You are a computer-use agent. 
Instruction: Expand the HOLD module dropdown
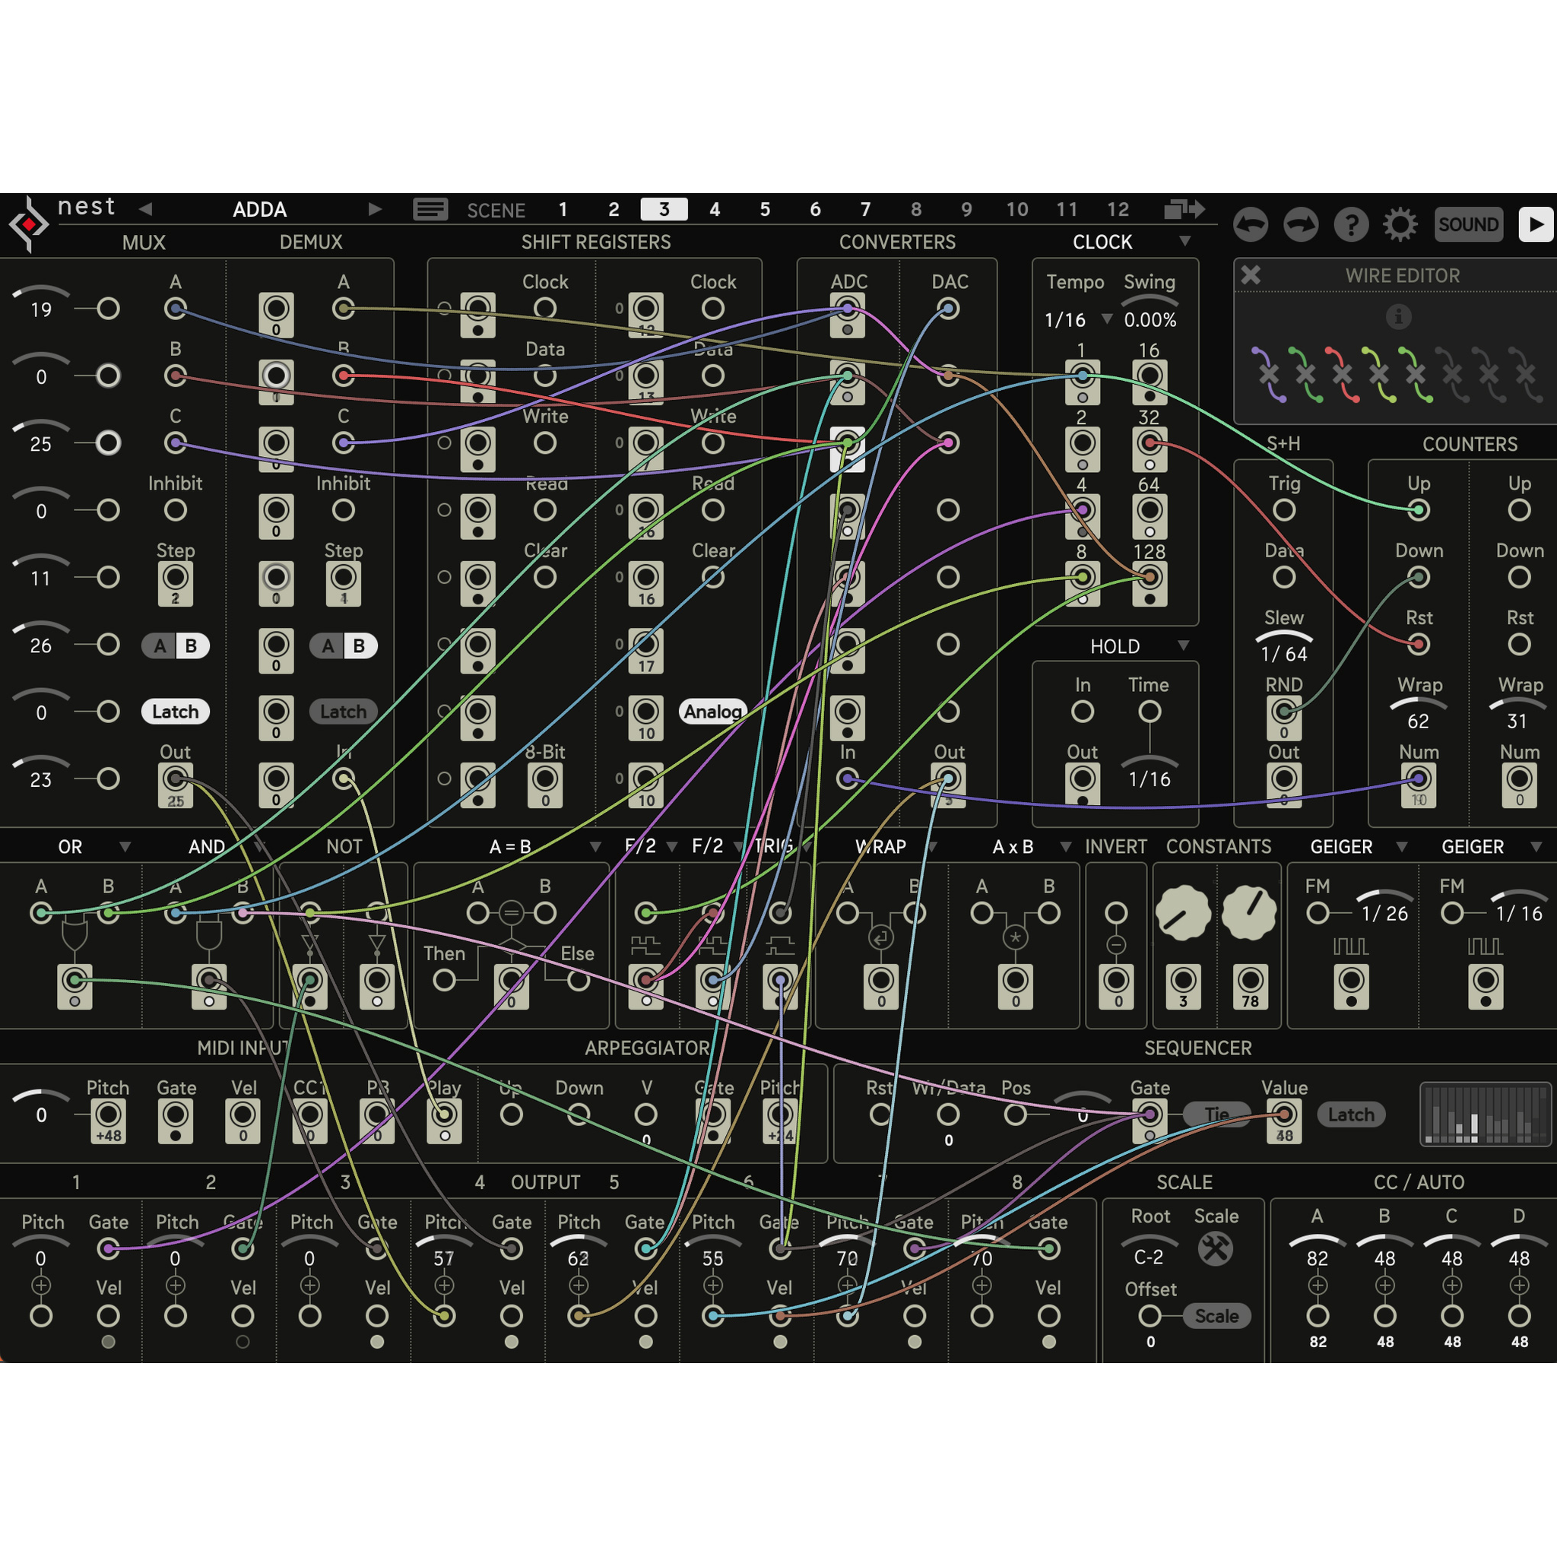(1183, 645)
